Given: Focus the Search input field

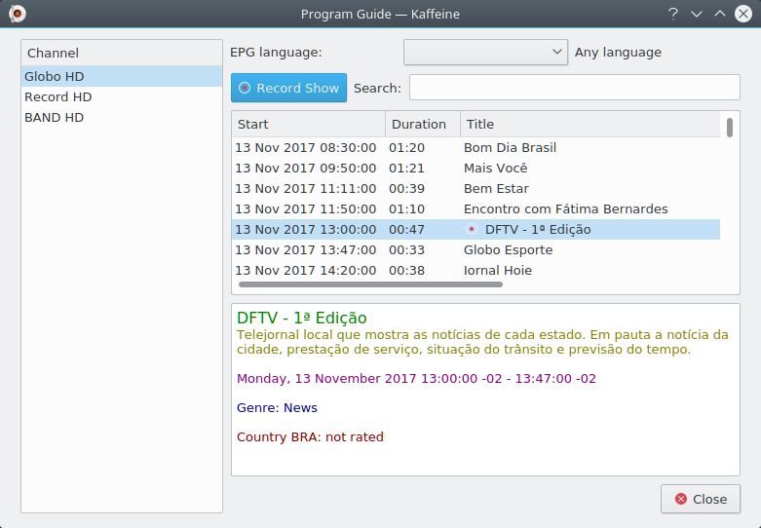Looking at the screenshot, I should 575,88.
